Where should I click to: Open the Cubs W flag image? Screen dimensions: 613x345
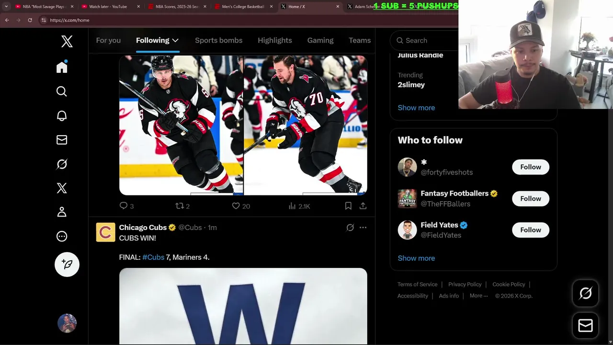pyautogui.click(x=243, y=306)
